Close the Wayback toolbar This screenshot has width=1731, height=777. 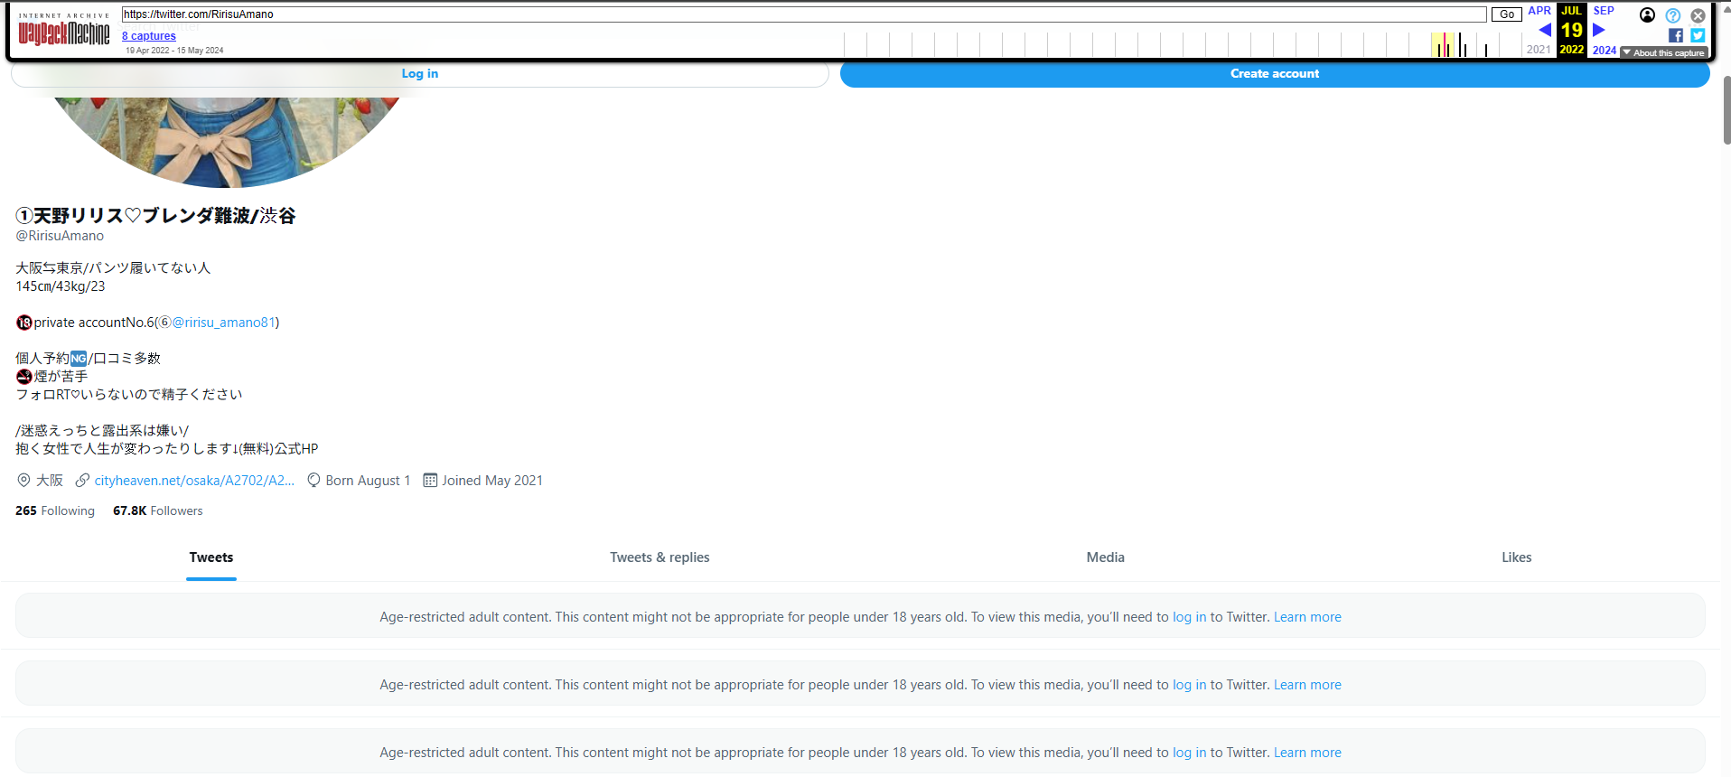tap(1698, 15)
